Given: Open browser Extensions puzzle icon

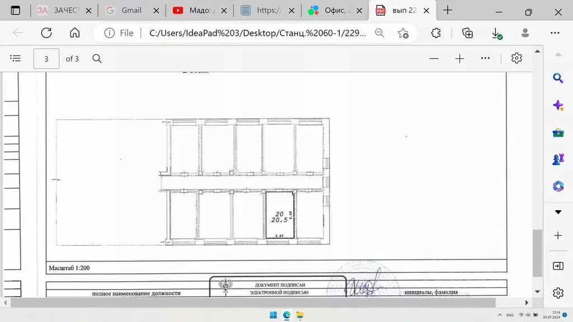Looking at the screenshot, I should (x=435, y=33).
